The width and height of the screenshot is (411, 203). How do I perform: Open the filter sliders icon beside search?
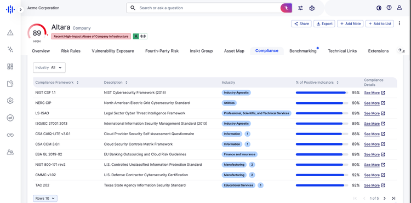pyautogui.click(x=300, y=8)
